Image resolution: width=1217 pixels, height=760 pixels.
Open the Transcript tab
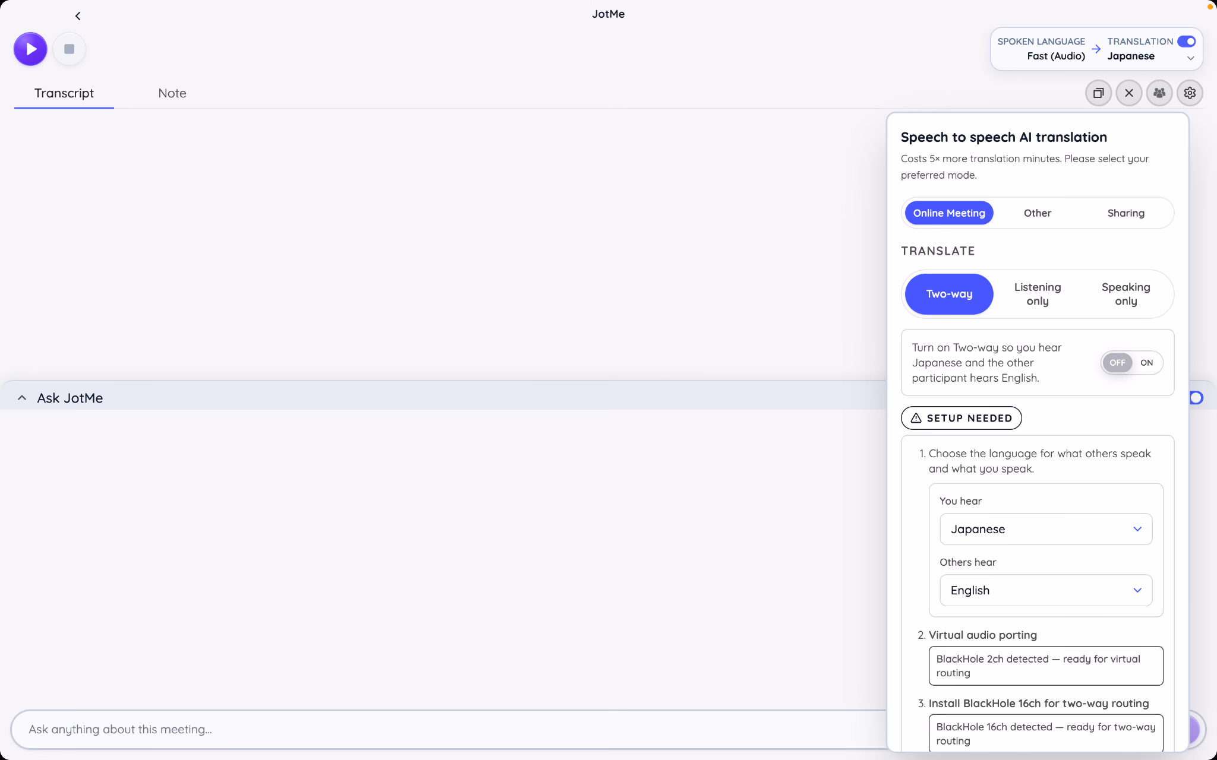[x=64, y=93]
